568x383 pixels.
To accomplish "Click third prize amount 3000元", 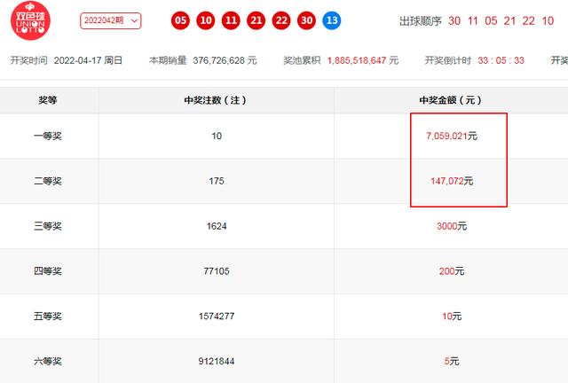I will click(x=452, y=226).
